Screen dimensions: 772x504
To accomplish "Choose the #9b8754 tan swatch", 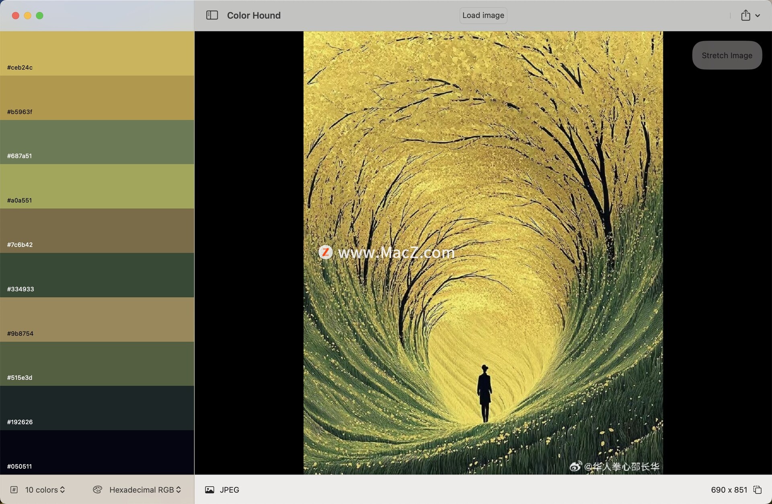I will tap(97, 319).
